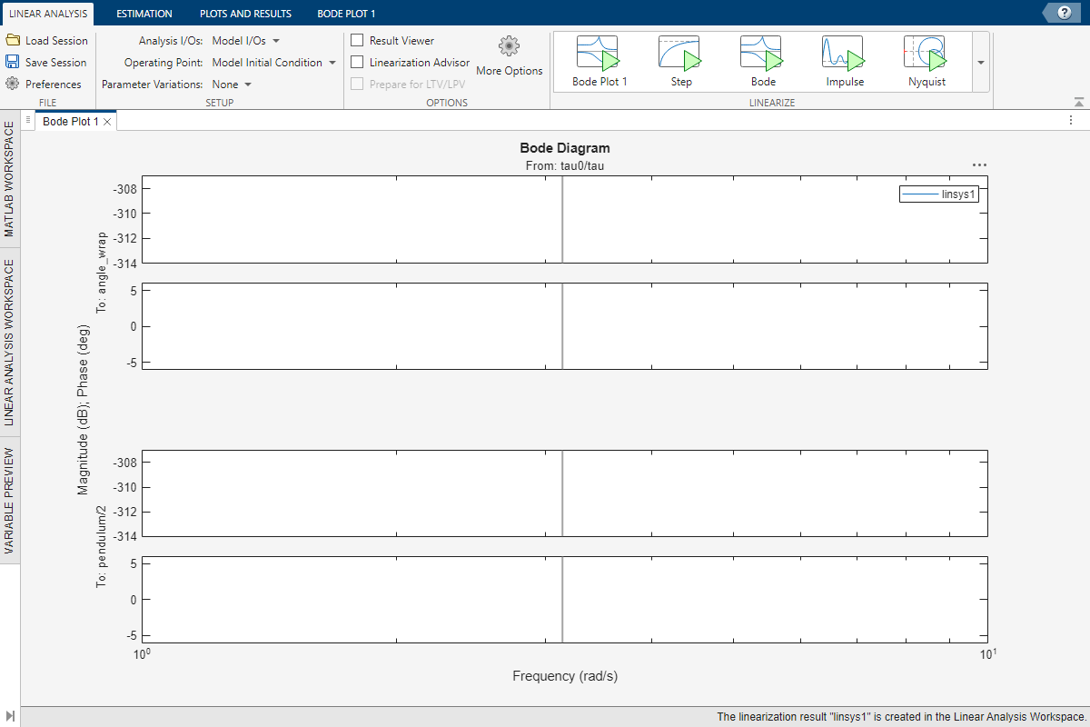Enable the Result Viewer checkbox
Screen dimensions: 1090x727
coord(356,40)
